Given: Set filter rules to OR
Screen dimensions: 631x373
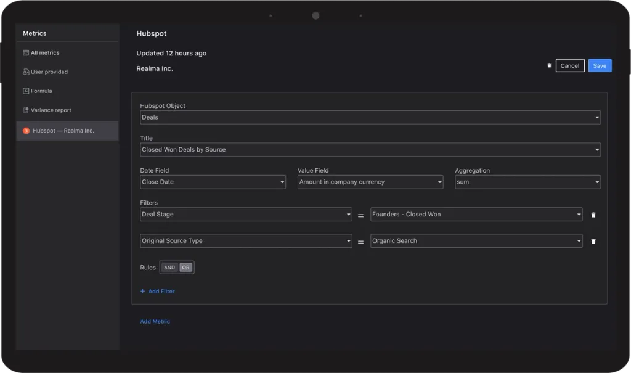Looking at the screenshot, I should click(x=185, y=268).
